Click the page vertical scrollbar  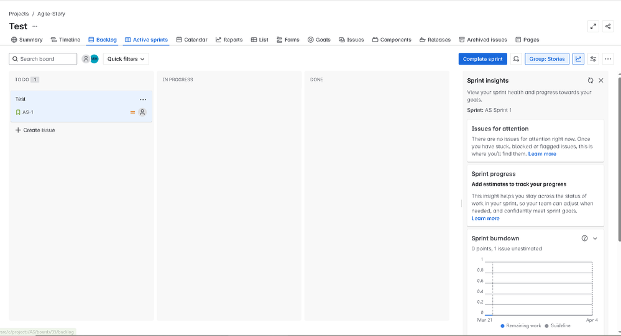619,158
